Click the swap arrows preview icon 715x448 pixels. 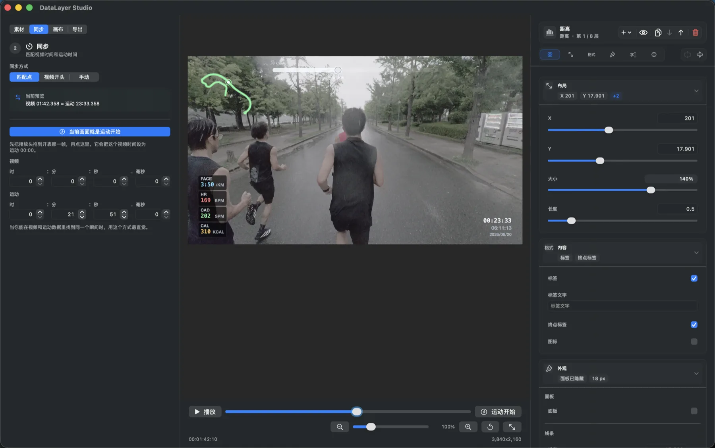click(x=18, y=97)
